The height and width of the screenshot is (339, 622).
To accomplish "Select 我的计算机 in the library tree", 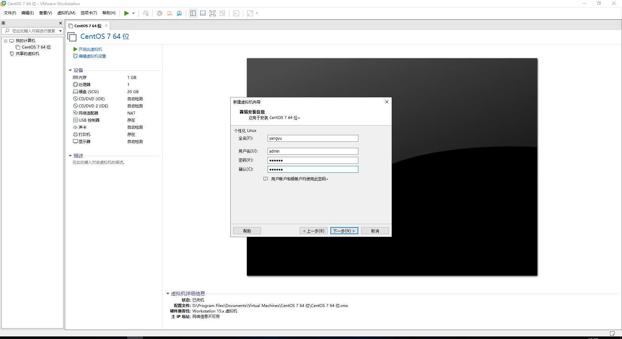I will [25, 41].
